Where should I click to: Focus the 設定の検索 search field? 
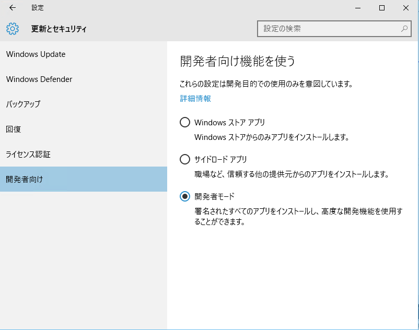[x=329, y=29]
